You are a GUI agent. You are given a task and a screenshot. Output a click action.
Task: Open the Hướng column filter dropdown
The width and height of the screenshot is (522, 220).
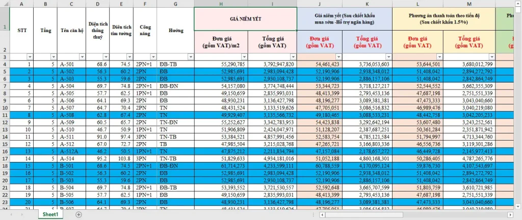(191, 57)
